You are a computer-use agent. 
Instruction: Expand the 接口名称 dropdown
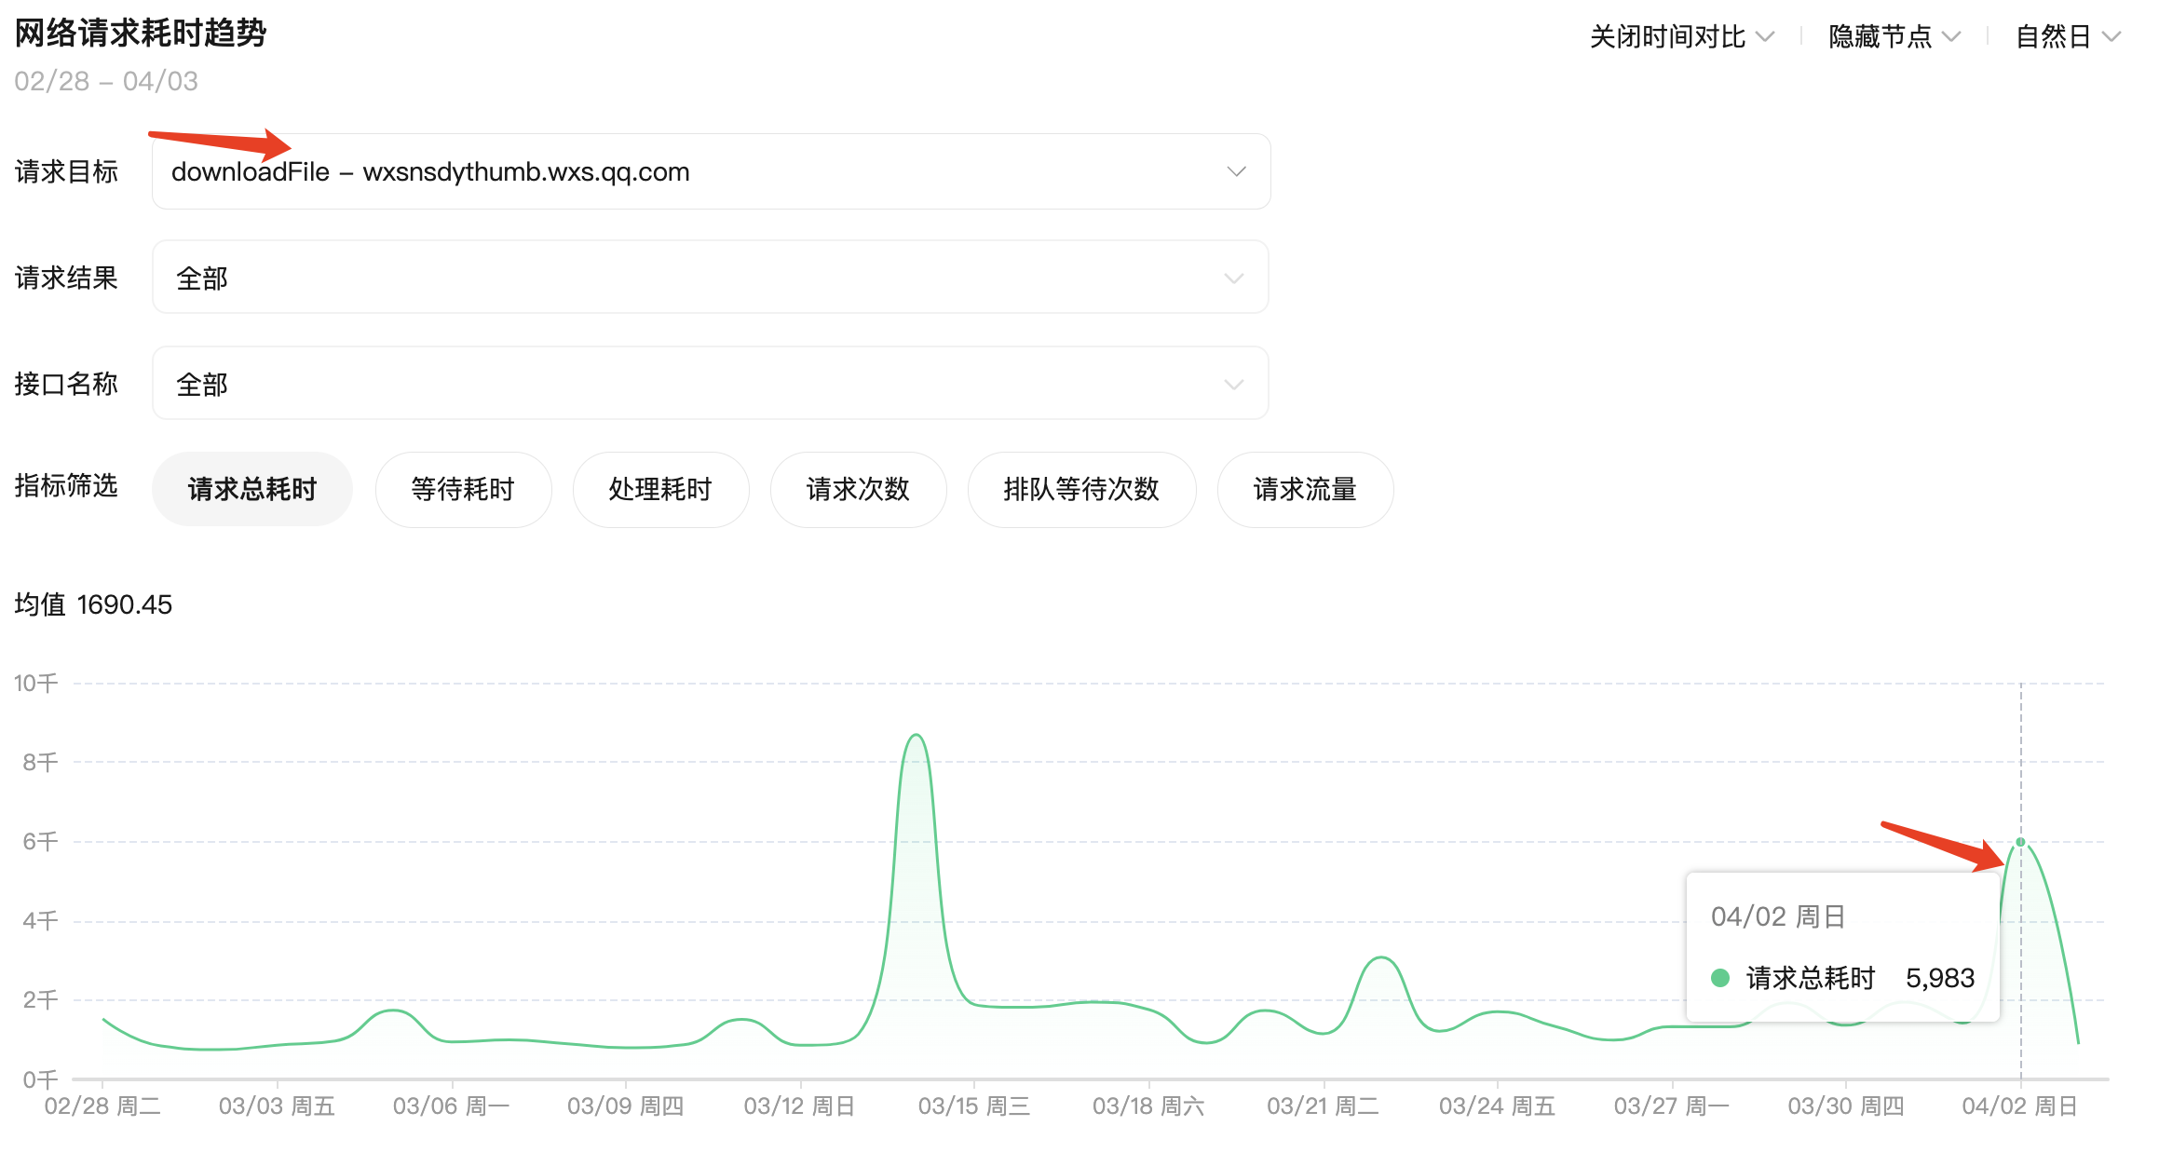(710, 384)
